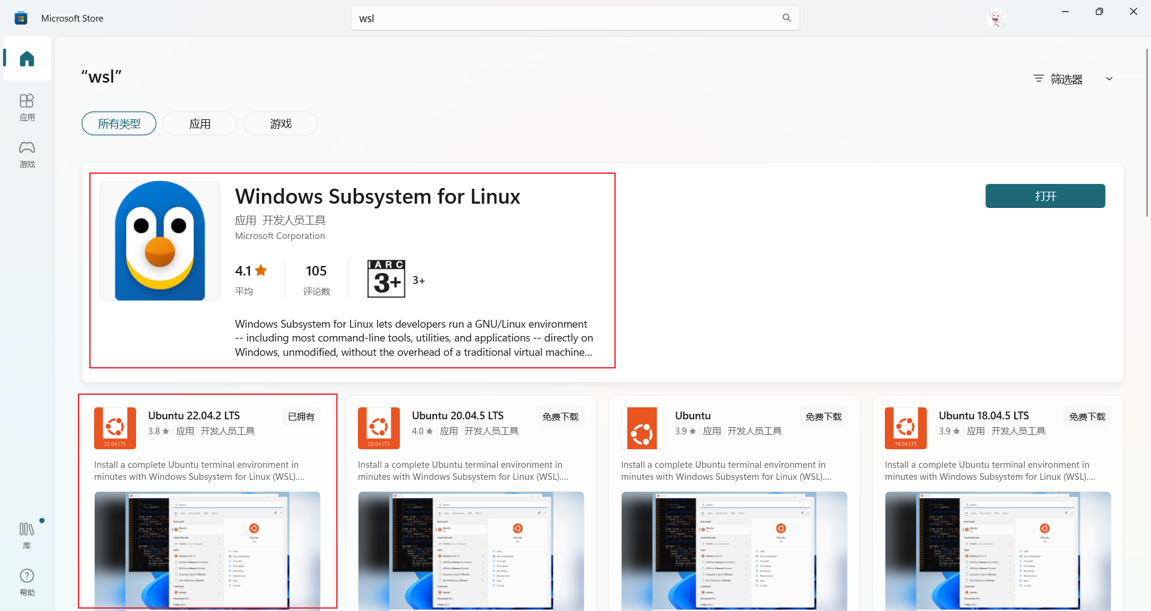Open the 游戏 (Gaming) sidebar section
1151x611 pixels.
[x=27, y=154]
